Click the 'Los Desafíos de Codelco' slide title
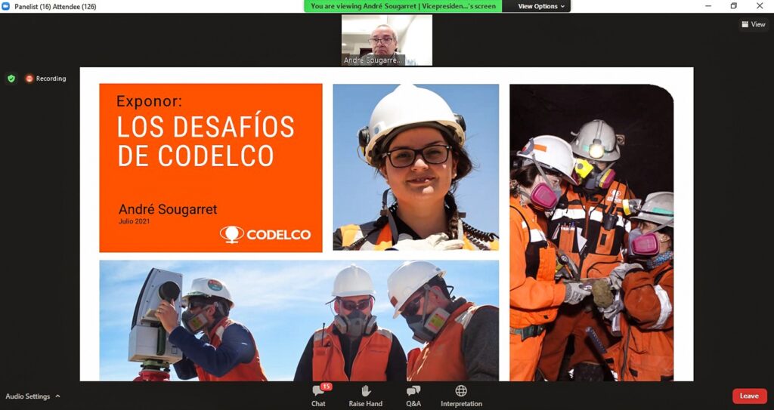Screen dimensions: 774x410 tap(205, 141)
